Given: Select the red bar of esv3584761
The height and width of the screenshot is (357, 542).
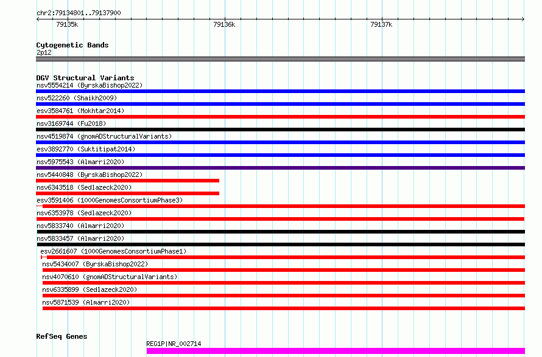Looking at the screenshot, I should coord(280,117).
